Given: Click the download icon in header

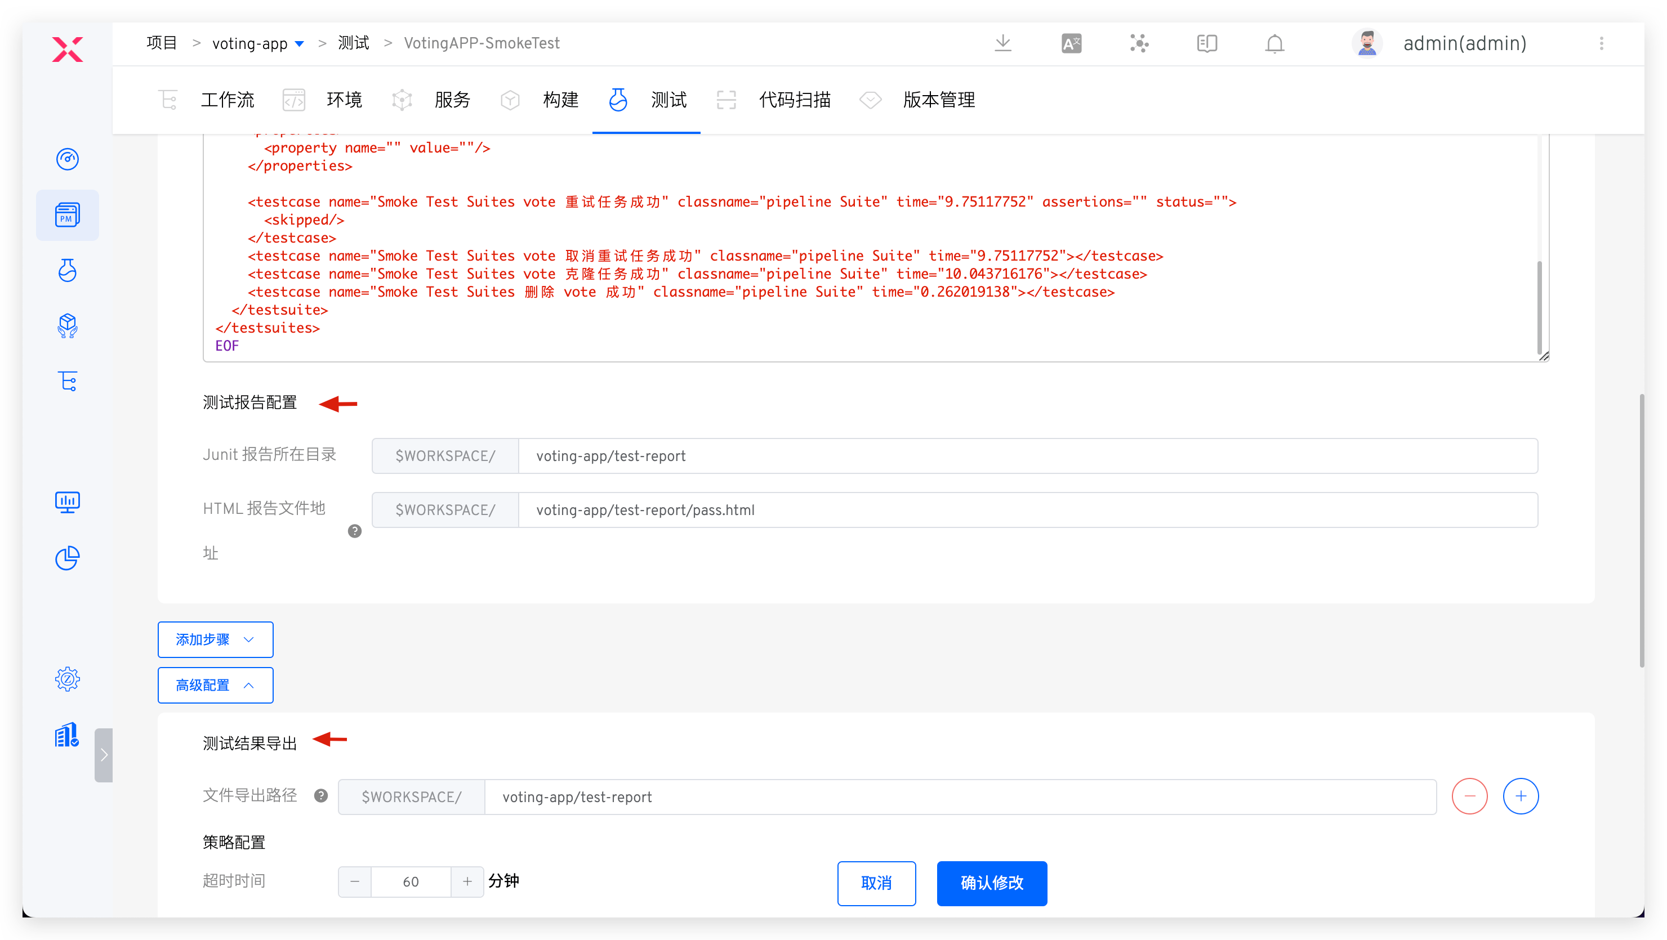Looking at the screenshot, I should (x=1002, y=43).
